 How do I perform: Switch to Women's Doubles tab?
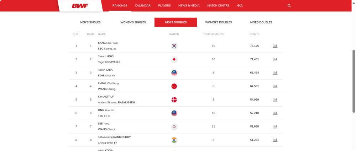219,22
